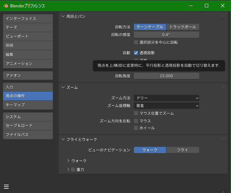The image size is (231, 193).
Task: Choose フライ view navigation
Action: click(x=183, y=150)
